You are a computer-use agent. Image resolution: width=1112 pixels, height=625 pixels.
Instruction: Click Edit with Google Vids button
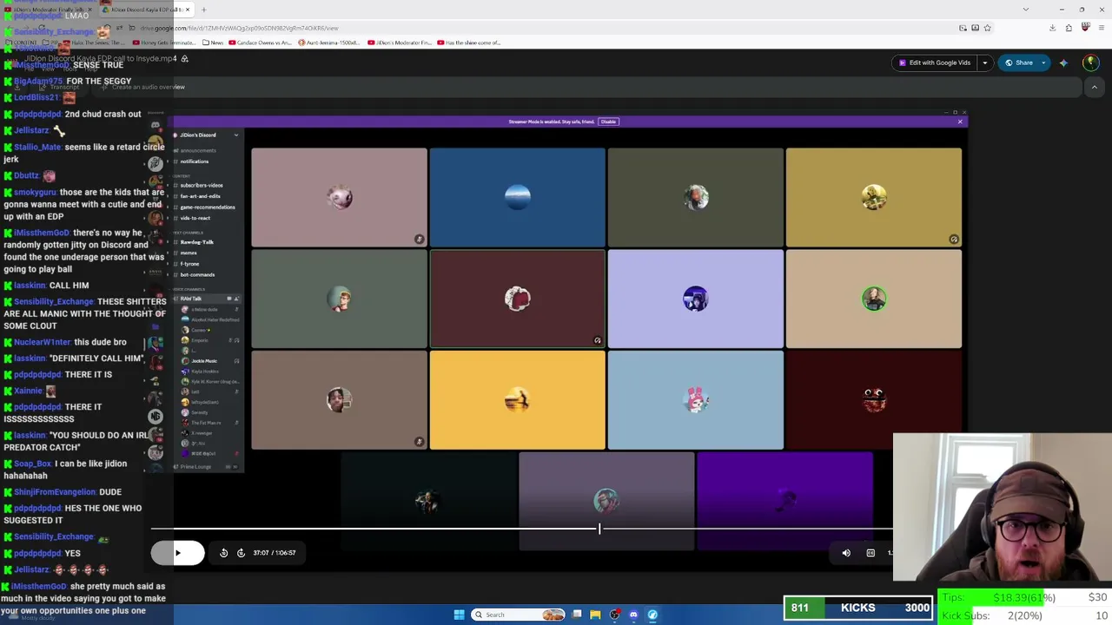(x=935, y=62)
